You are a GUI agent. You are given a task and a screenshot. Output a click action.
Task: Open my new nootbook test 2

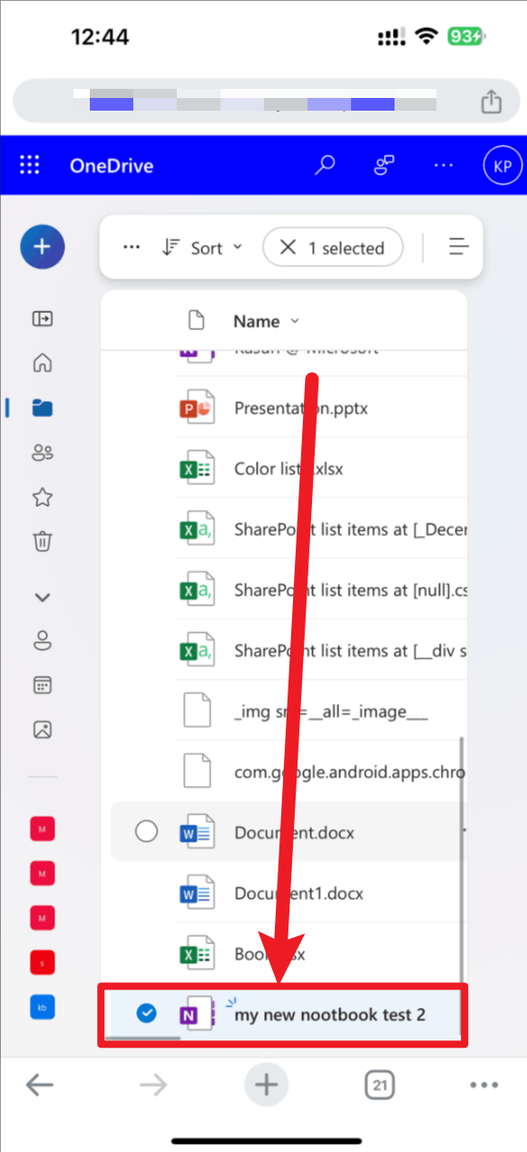[330, 1015]
